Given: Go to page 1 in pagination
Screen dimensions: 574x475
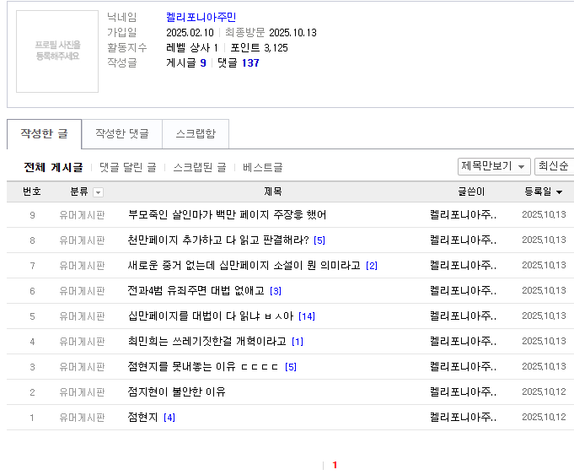Looking at the screenshot, I should [x=335, y=465].
